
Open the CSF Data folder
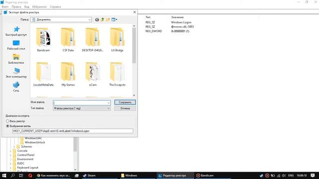[68, 40]
